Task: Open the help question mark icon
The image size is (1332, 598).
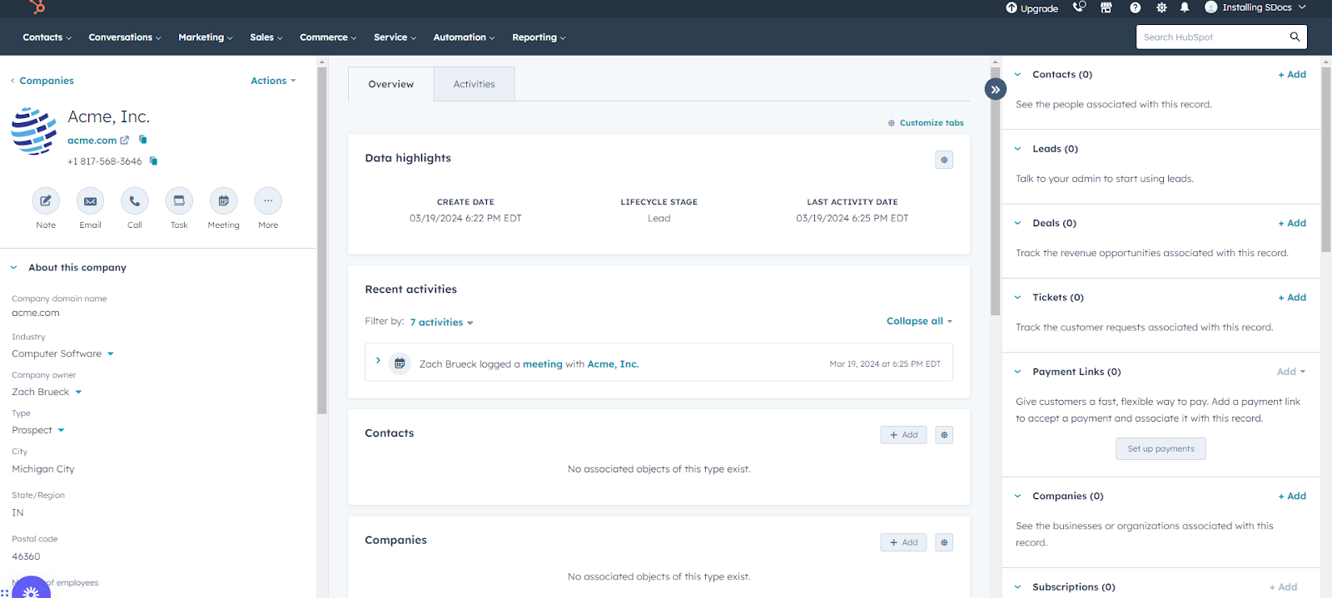Action: [1135, 7]
